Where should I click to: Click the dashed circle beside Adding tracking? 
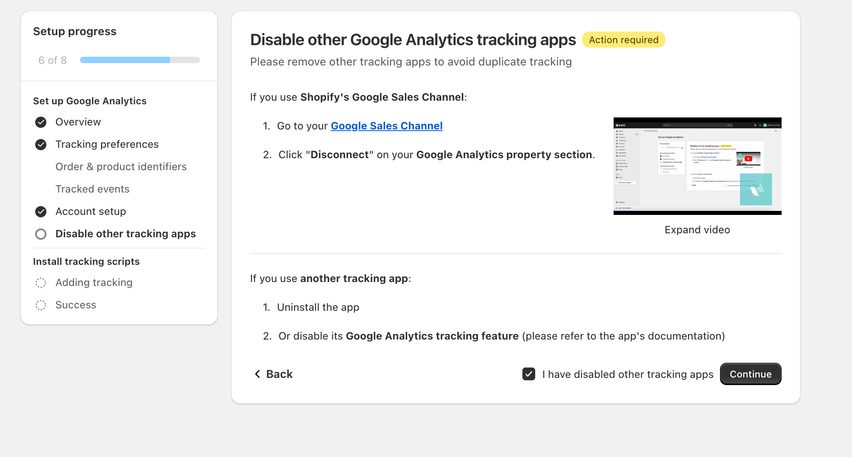point(41,283)
